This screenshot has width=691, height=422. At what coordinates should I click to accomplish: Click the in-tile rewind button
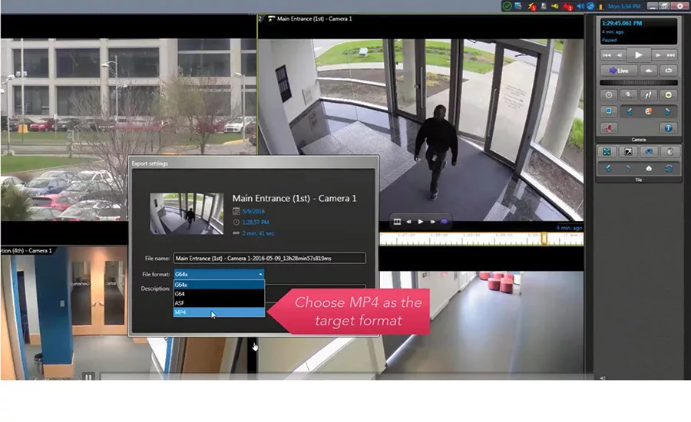408,222
